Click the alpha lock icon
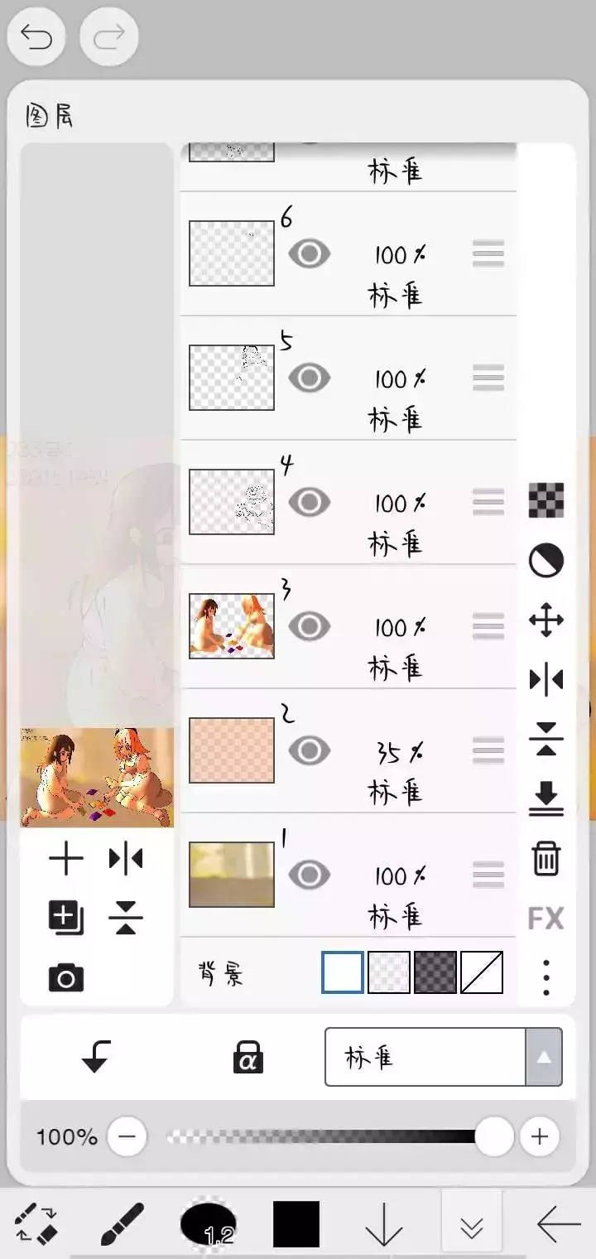 [248, 1058]
